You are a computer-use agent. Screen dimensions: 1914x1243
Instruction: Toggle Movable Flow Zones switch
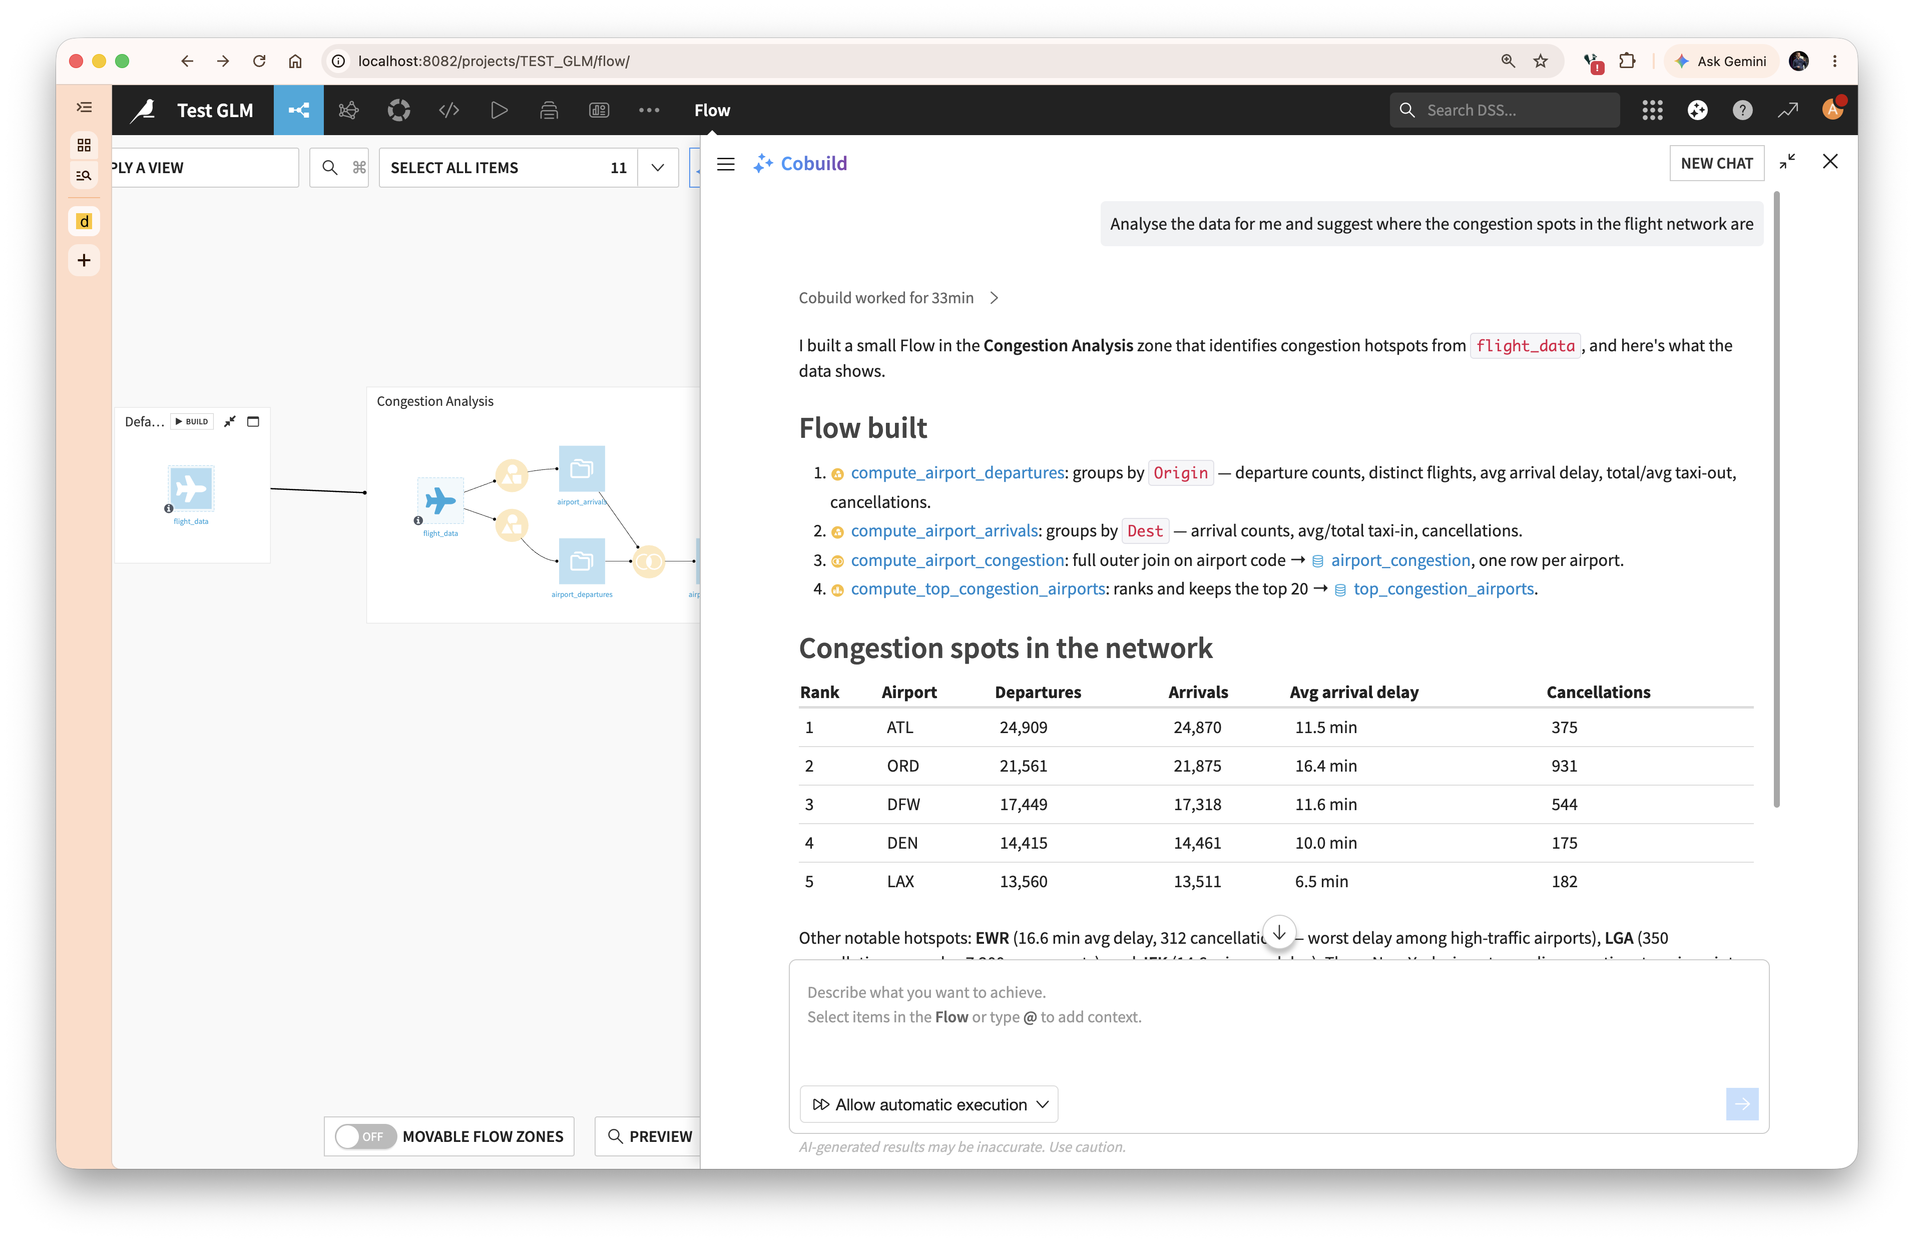point(365,1136)
